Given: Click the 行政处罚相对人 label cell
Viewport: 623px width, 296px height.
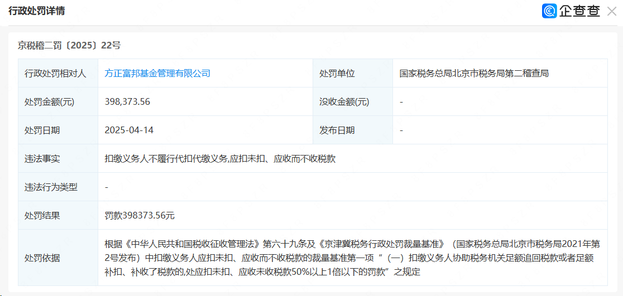Looking at the screenshot, I should click(58, 74).
